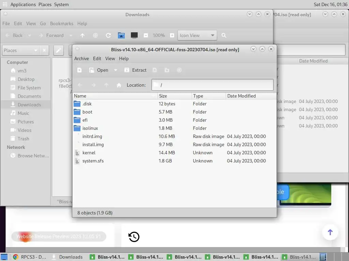The image size is (349, 261).
Task: Open the Archive menu
Action: [81, 58]
